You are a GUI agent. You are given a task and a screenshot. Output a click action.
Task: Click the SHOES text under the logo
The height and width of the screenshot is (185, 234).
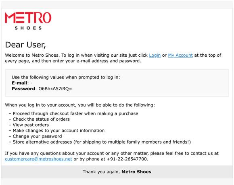tap(28, 28)
